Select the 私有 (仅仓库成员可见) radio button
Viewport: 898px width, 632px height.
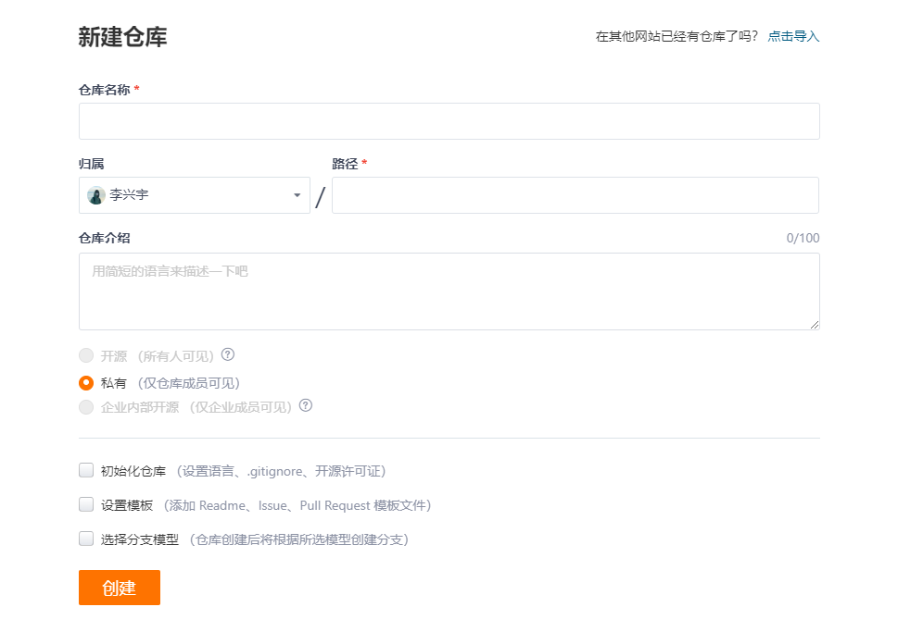[x=86, y=383]
